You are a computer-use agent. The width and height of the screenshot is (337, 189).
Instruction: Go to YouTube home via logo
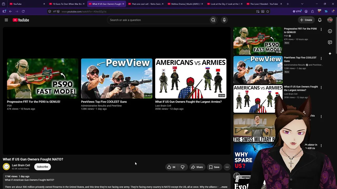pyautogui.click(x=21, y=20)
